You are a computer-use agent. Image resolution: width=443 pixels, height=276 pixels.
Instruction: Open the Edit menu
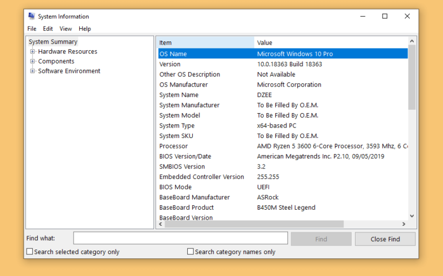48,29
